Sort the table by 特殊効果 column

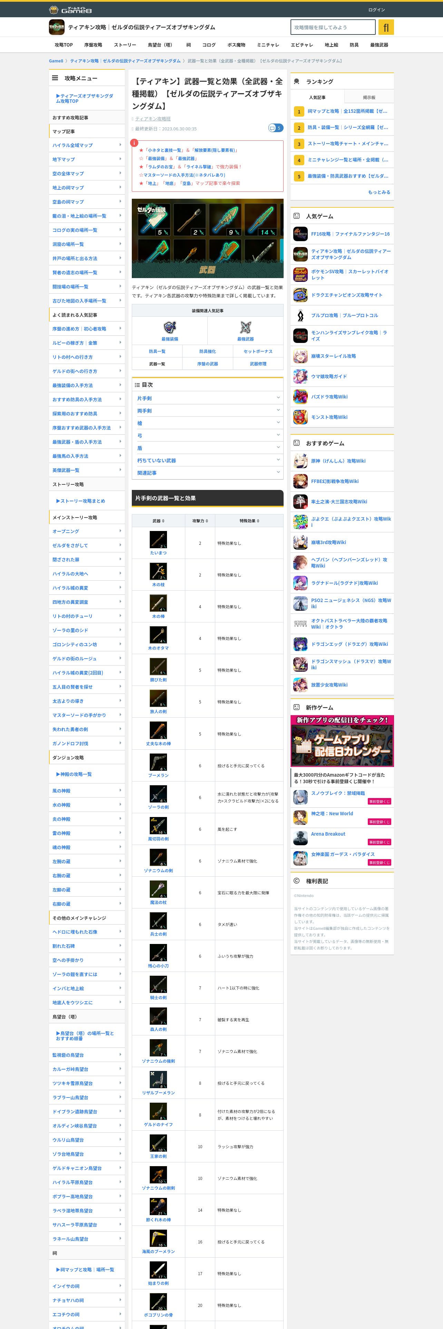[249, 521]
